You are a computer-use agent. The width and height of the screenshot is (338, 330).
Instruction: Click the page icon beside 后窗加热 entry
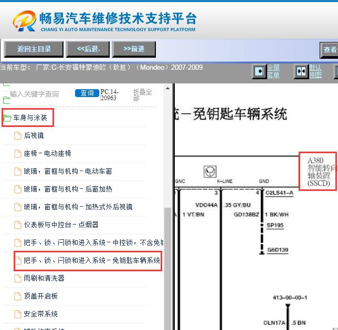18,189
